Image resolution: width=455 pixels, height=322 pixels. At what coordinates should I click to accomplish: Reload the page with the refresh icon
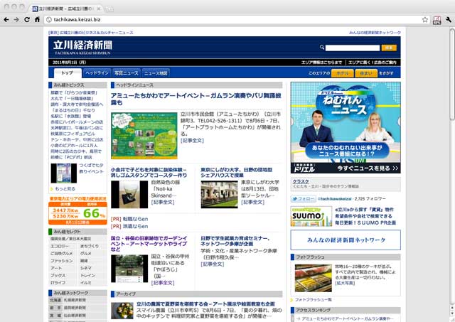click(x=27, y=19)
